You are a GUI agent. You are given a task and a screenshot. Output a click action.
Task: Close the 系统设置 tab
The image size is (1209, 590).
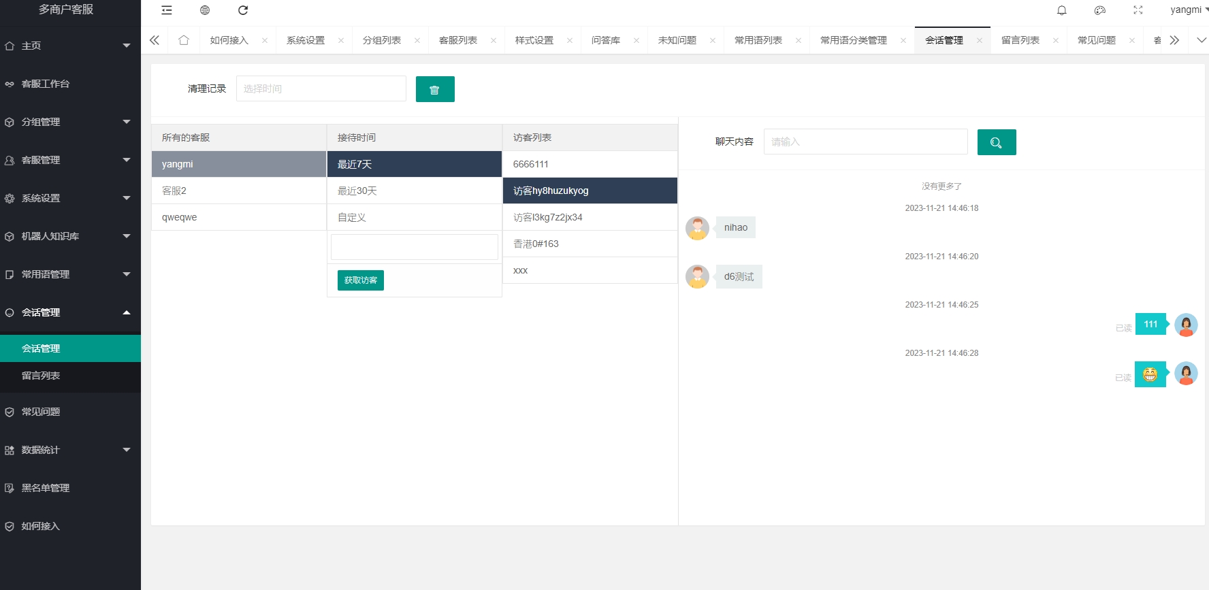[341, 40]
